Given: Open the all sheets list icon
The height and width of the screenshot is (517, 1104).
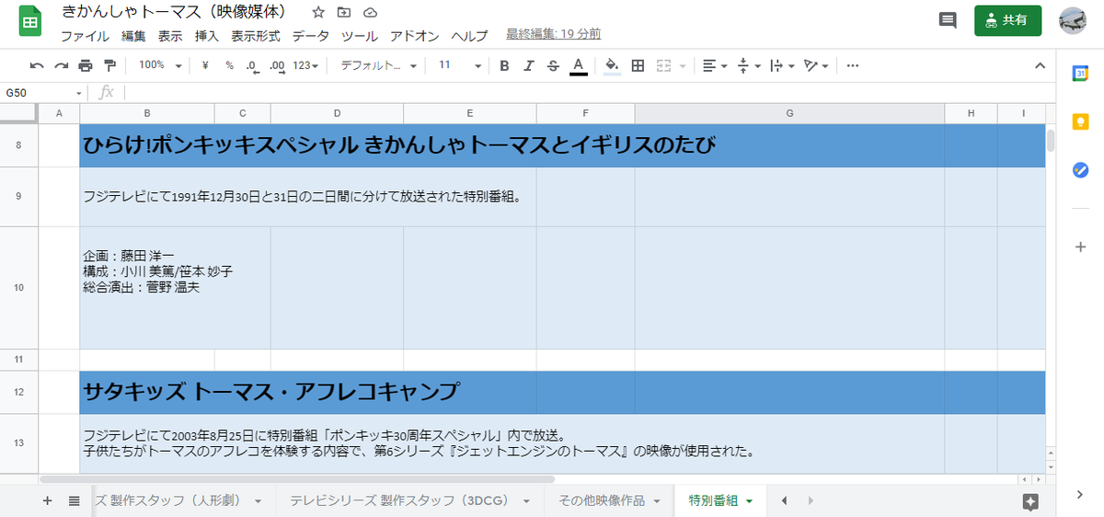Looking at the screenshot, I should click(x=75, y=500).
